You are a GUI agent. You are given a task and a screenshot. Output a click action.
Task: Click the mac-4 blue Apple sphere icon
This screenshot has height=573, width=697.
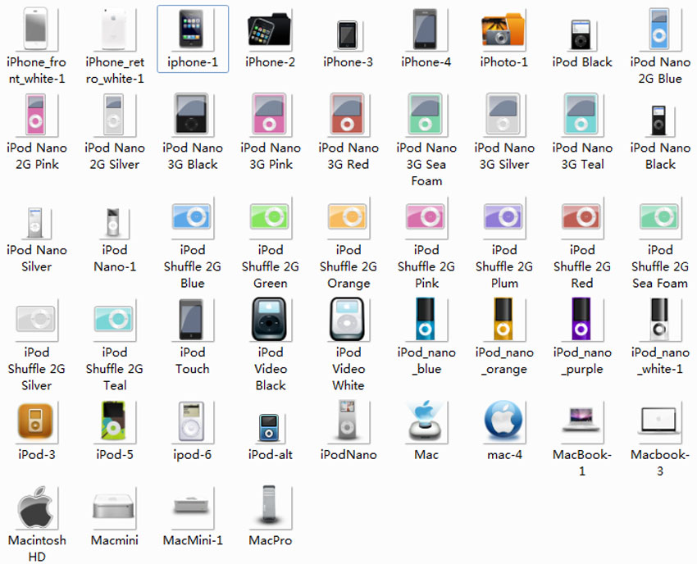click(503, 421)
